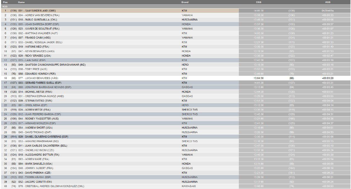Select rider 053 - ARAVIND PRABHAKAR (IND)
Screen dimensions: 351x189
pos(38,141)
